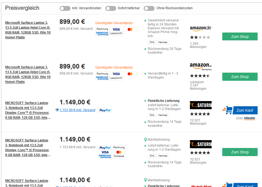The height and width of the screenshot is (187, 262).
Task: Click the Marktabholung pin icon in fourth offer
Action: (145, 140)
